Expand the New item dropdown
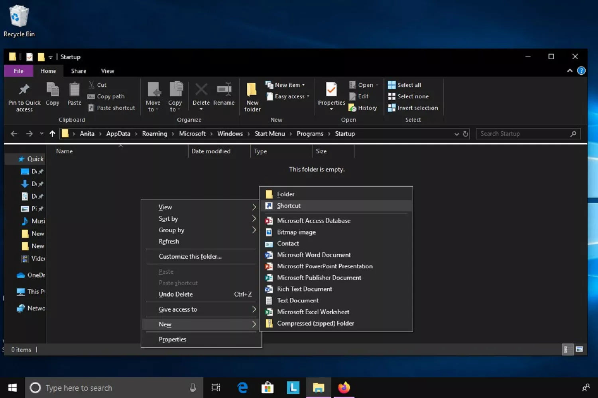598x398 pixels. [x=286, y=84]
